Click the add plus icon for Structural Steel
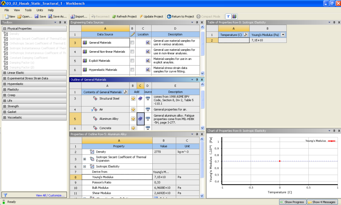This screenshot has width=341, height=205. pyautogui.click(x=133, y=99)
